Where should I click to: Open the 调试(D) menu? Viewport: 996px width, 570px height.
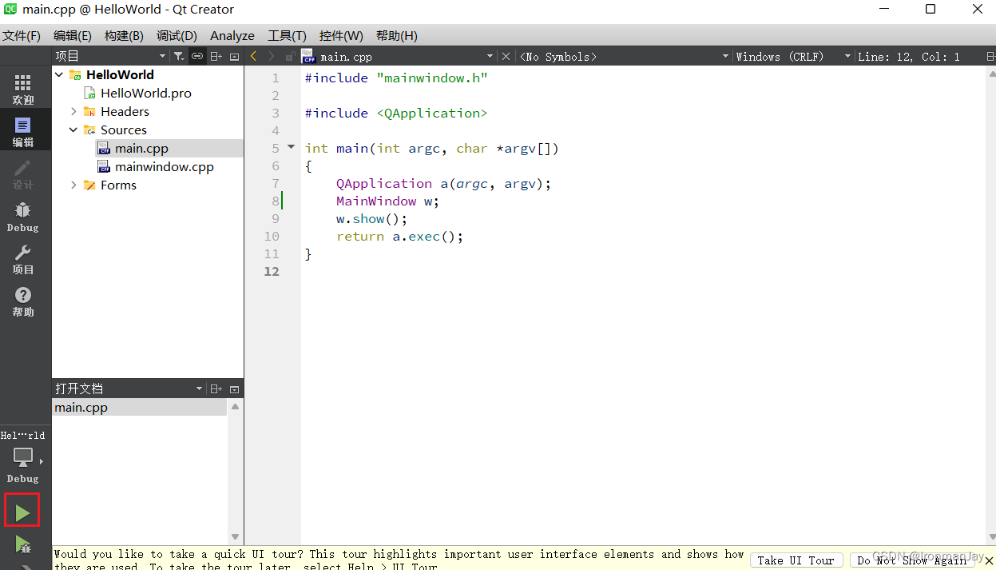177,35
